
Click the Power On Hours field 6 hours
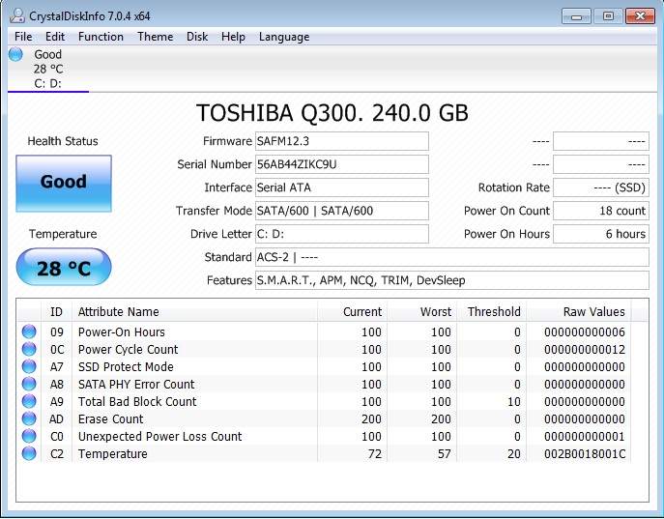(601, 234)
